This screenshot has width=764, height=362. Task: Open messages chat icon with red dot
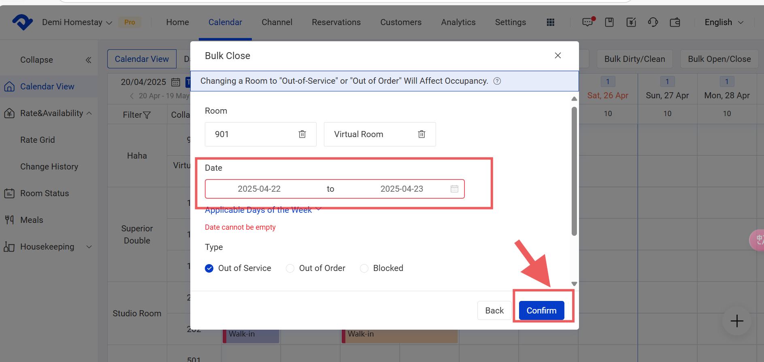click(587, 22)
